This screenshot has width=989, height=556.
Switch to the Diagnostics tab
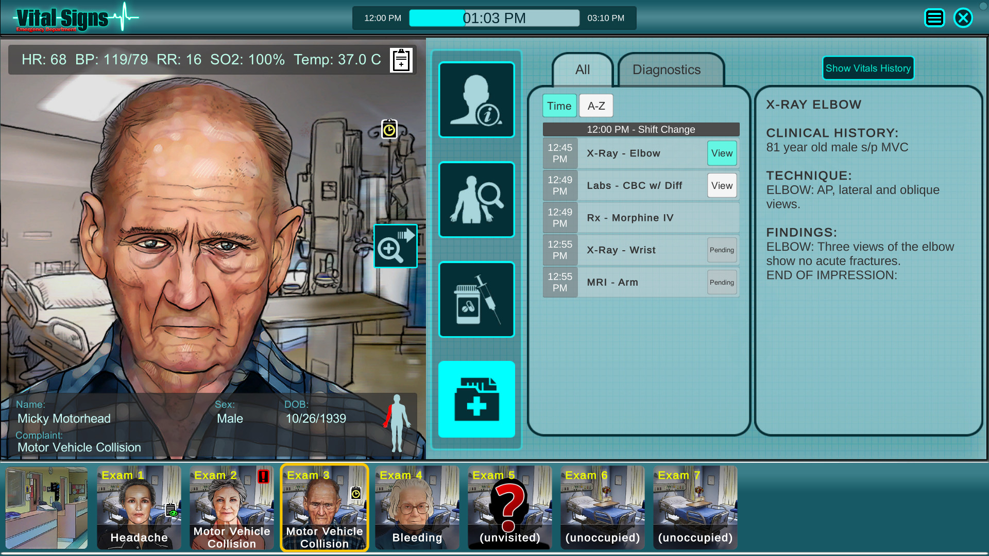[667, 69]
